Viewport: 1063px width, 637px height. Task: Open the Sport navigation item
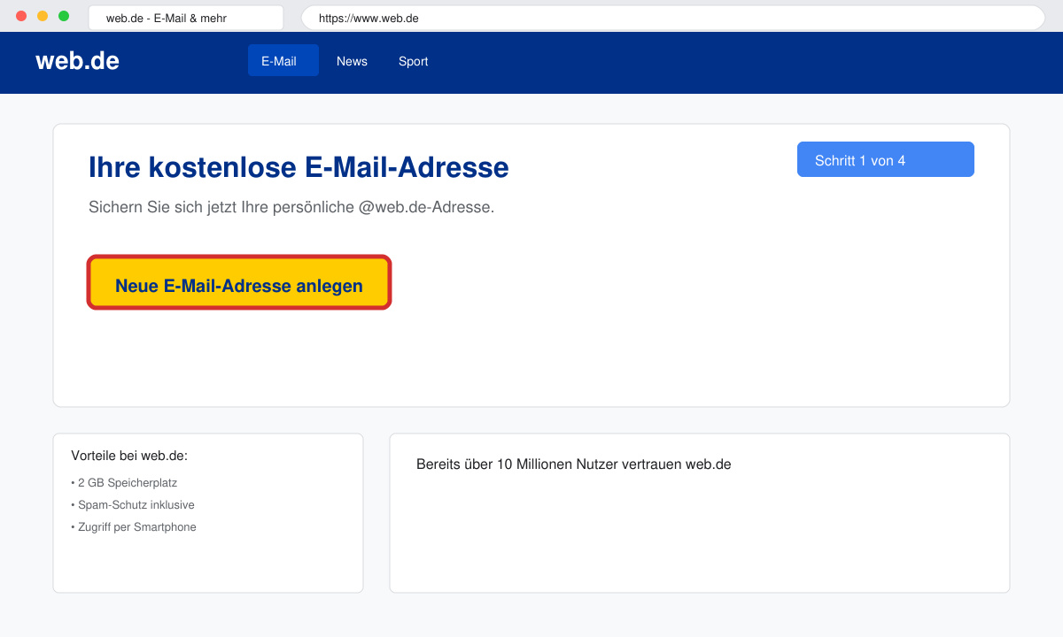pos(413,61)
